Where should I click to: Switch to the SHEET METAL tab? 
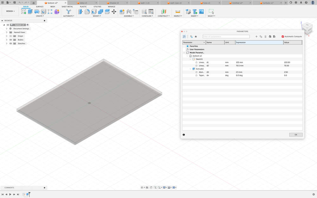(x=67, y=7)
